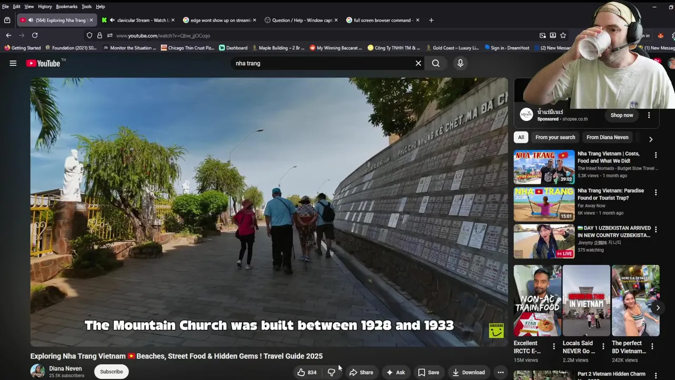
Task: Unmute the clavicular Stream tab
Action: click(112, 20)
